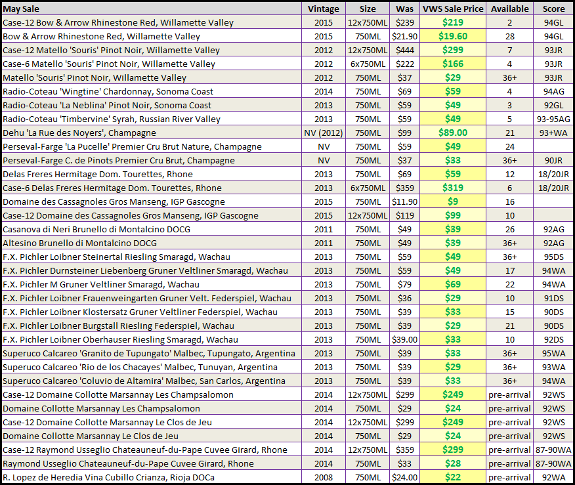Viewport: 575px width, 485px height.
Task: Select 'Delas Freres Hermitage Dom. Tourettes, Rhone' 750ML row name
Action: point(152,174)
